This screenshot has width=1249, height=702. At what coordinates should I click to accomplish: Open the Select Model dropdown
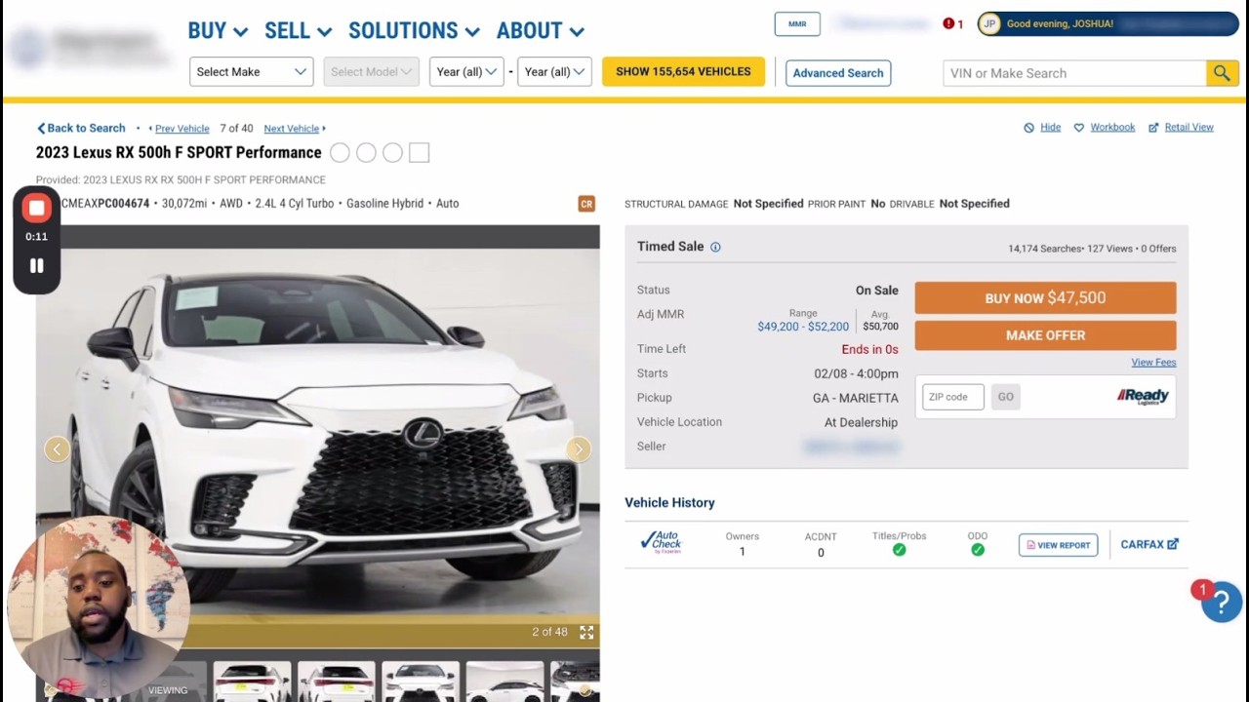[371, 72]
